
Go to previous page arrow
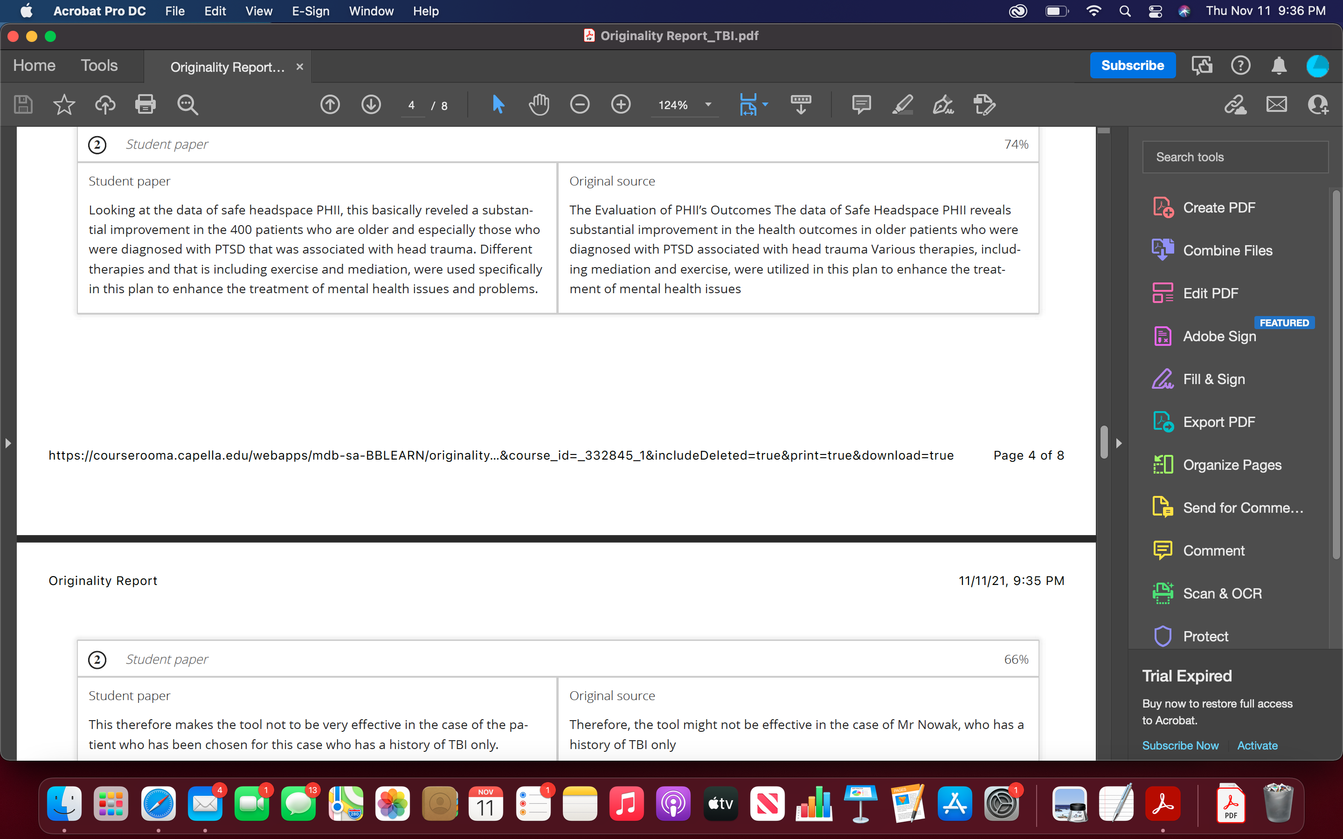[x=330, y=104]
